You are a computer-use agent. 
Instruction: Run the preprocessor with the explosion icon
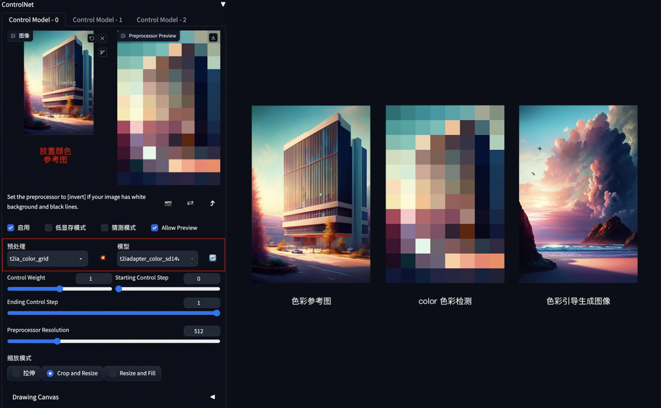(x=103, y=258)
